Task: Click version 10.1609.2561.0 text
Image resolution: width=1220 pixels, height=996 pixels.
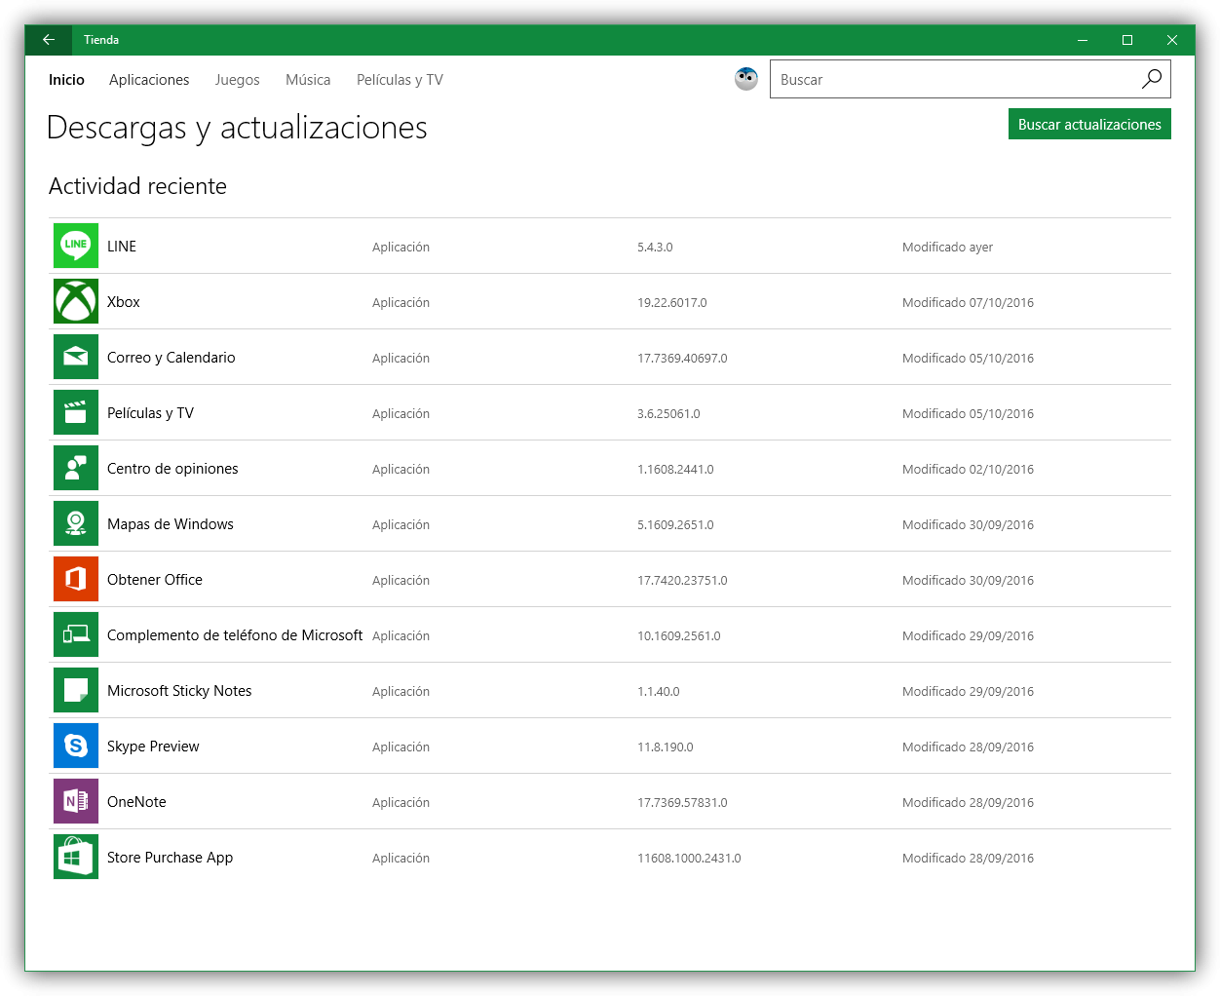Action: (679, 636)
